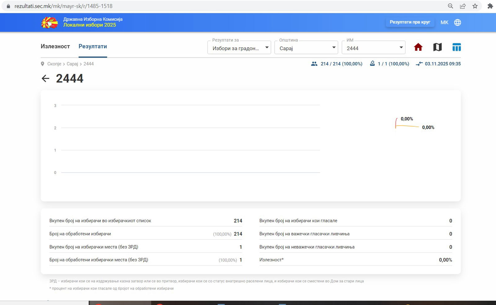Click the State Election Commission logo
The width and height of the screenshot is (496, 305).
point(50,22)
